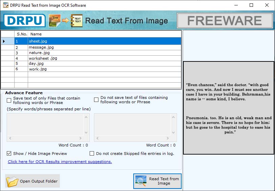This screenshot has height=191, width=275.
Task: Click the right arrow of the left text box horizontal scrollbar
Action: (81, 138)
